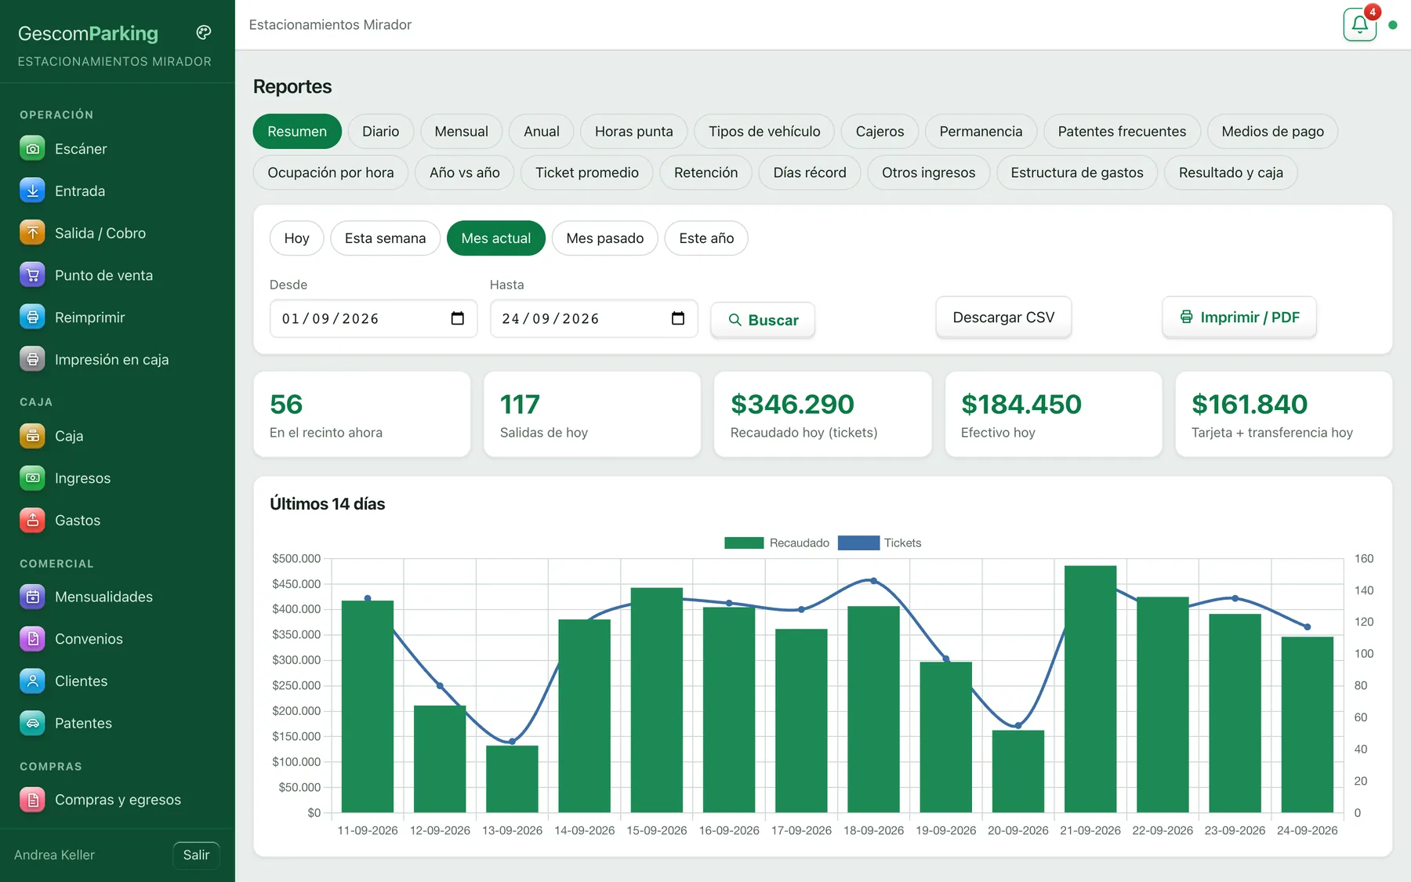
Task: Click the Ingresos money icon
Action: [x=33, y=477]
